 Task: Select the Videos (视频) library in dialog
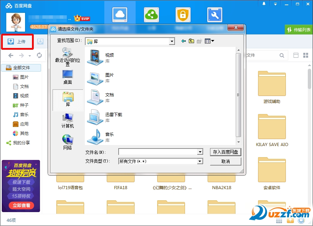click(x=101, y=57)
